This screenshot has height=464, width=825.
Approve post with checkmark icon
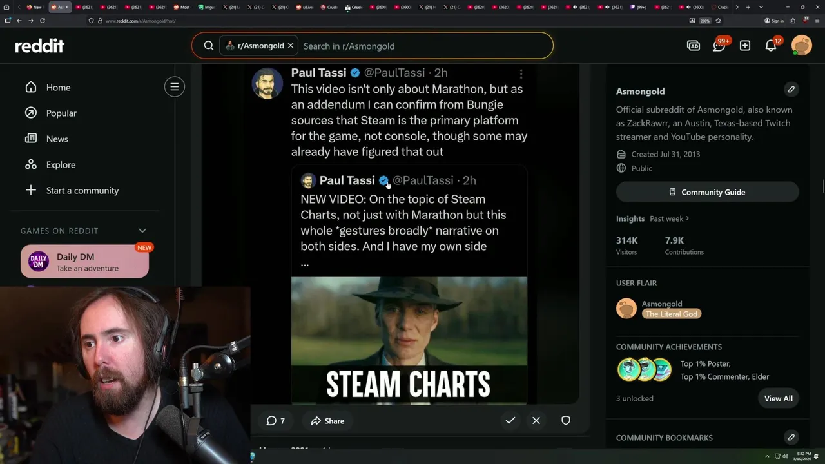click(510, 420)
